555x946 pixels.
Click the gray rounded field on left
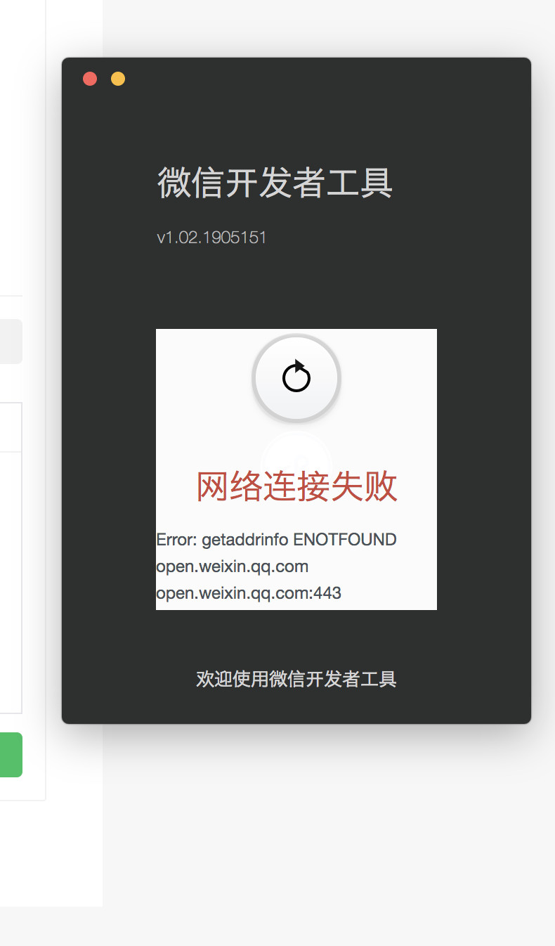point(11,342)
